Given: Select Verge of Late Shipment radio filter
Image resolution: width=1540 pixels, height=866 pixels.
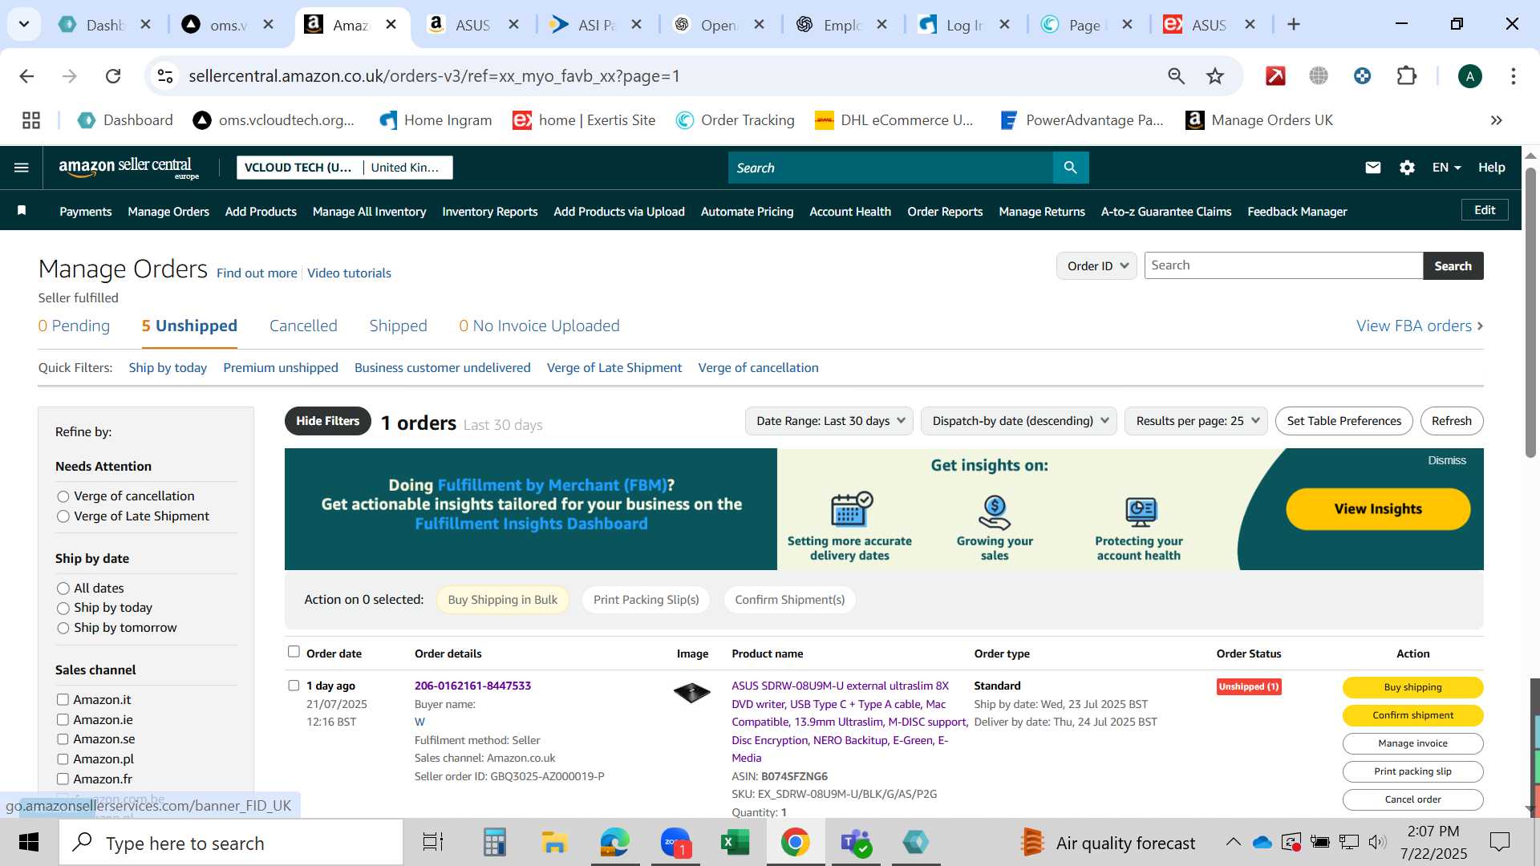Looking at the screenshot, I should coord(63,516).
